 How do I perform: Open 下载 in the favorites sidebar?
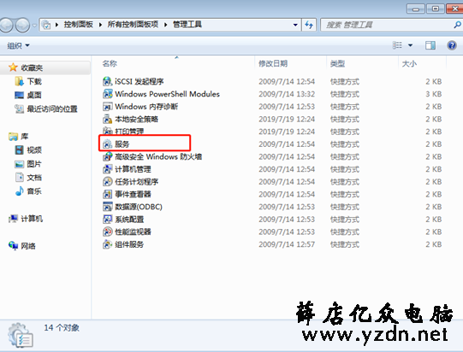tap(34, 81)
